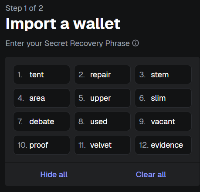Select word field 4 containing area
The height and width of the screenshot is (192, 200).
click(41, 98)
